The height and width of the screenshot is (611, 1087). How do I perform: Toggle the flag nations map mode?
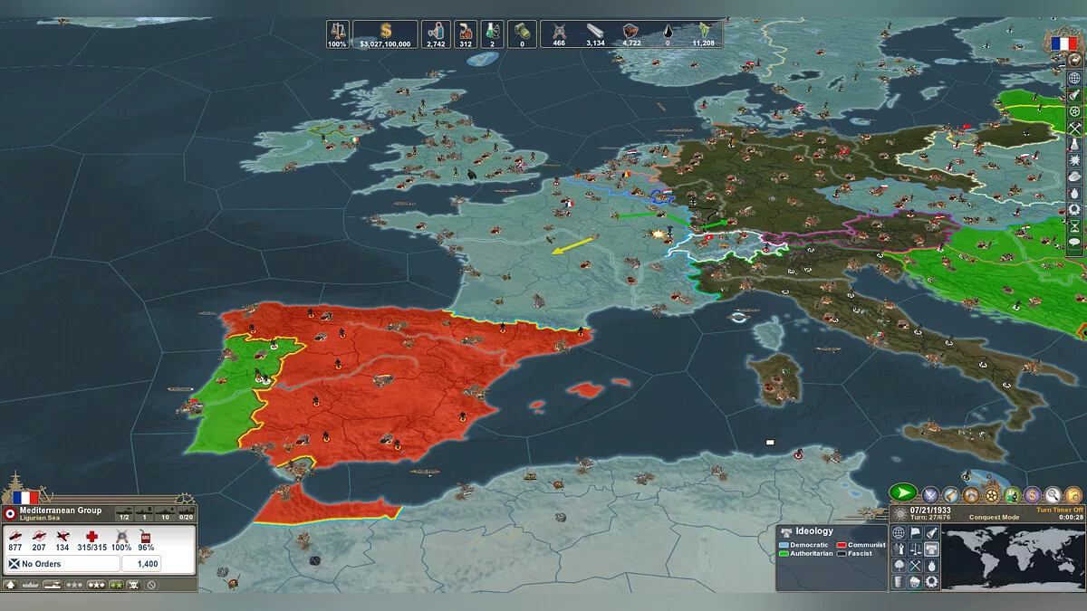click(x=915, y=533)
